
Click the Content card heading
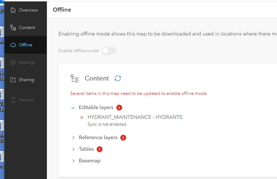click(x=97, y=78)
